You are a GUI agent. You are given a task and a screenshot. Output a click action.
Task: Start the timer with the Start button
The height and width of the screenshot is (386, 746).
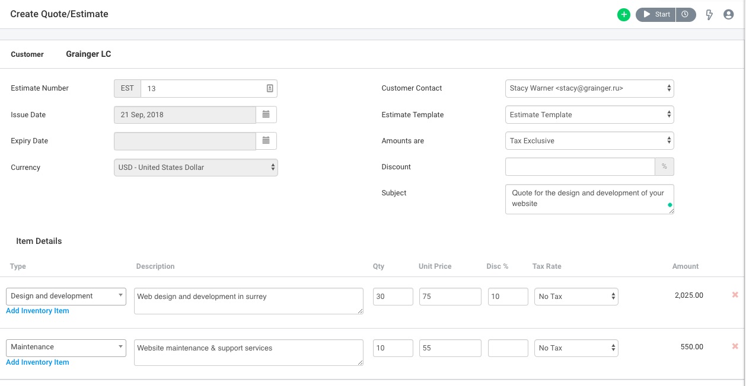pyautogui.click(x=656, y=15)
